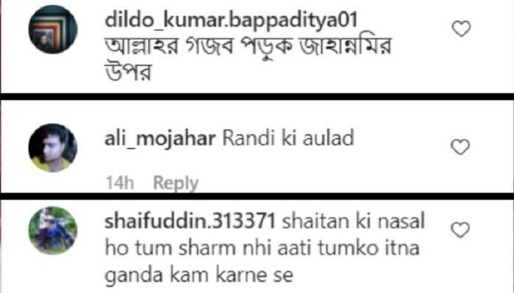Open the framed-picture avatar of dildo_kumar.bappaditya01
The image size is (514, 293).
(53, 29)
